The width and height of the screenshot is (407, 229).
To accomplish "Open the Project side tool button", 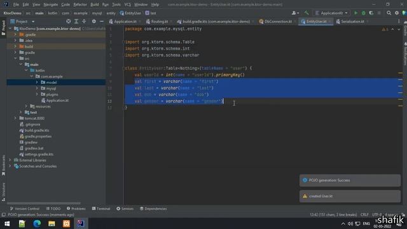I will coord(3,28).
